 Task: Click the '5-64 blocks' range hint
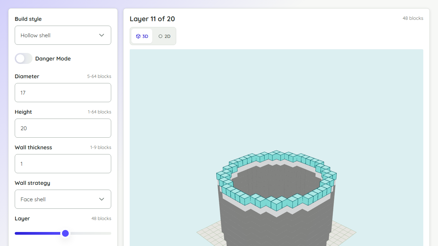tap(99, 76)
